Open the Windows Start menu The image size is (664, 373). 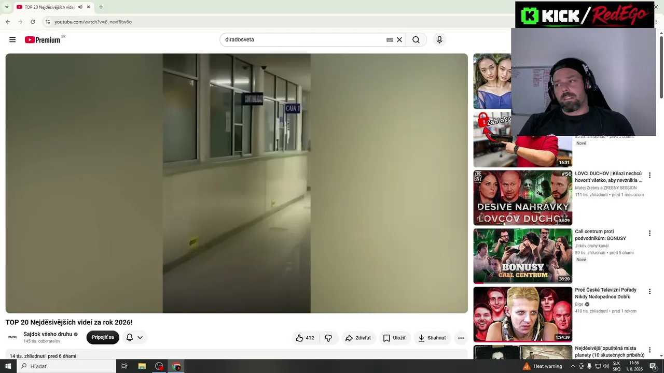coord(8,366)
